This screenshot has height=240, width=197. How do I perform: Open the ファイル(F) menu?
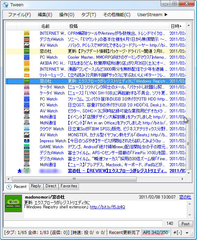pyautogui.click(x=19, y=15)
